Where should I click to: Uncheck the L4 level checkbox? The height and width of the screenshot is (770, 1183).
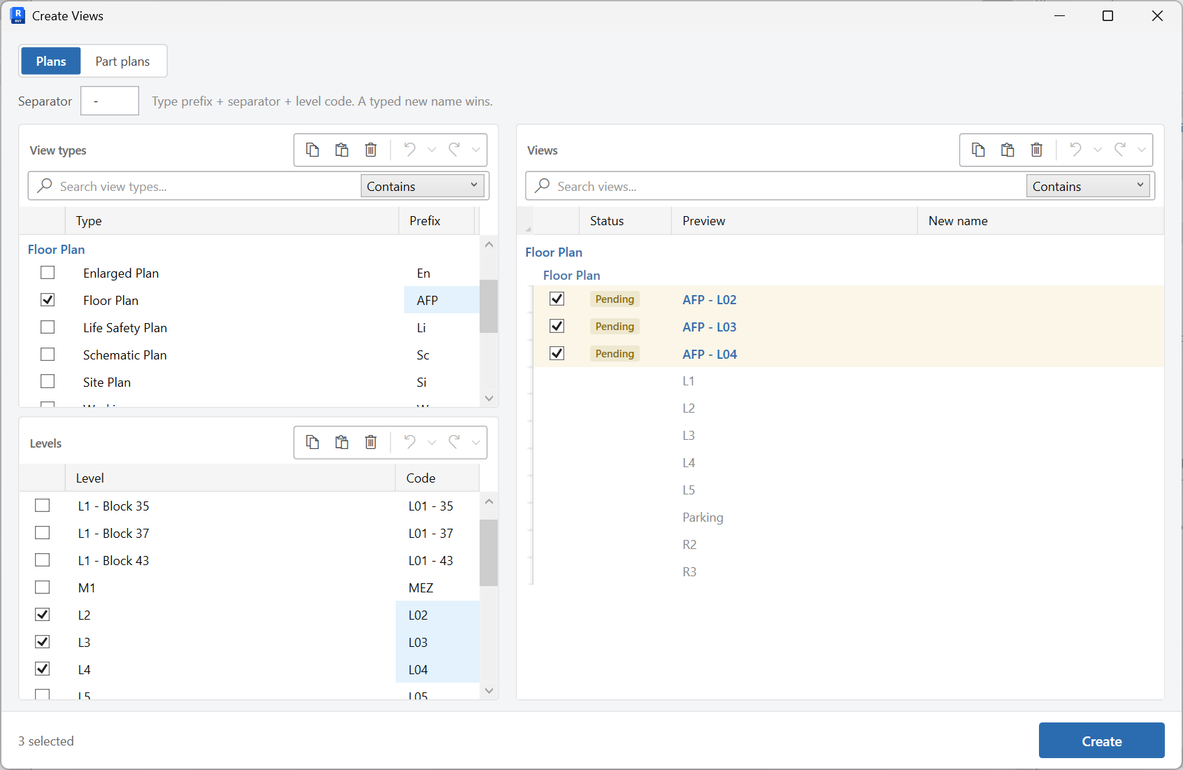pos(43,669)
